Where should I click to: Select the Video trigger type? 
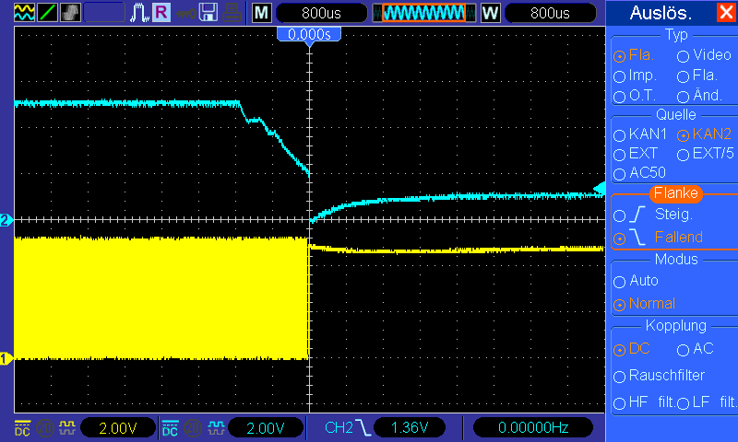coord(704,55)
